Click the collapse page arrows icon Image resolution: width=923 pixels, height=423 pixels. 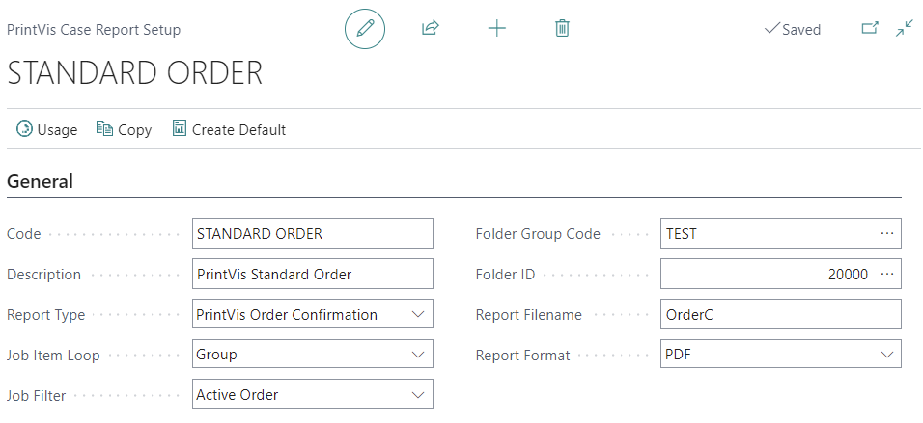[905, 29]
